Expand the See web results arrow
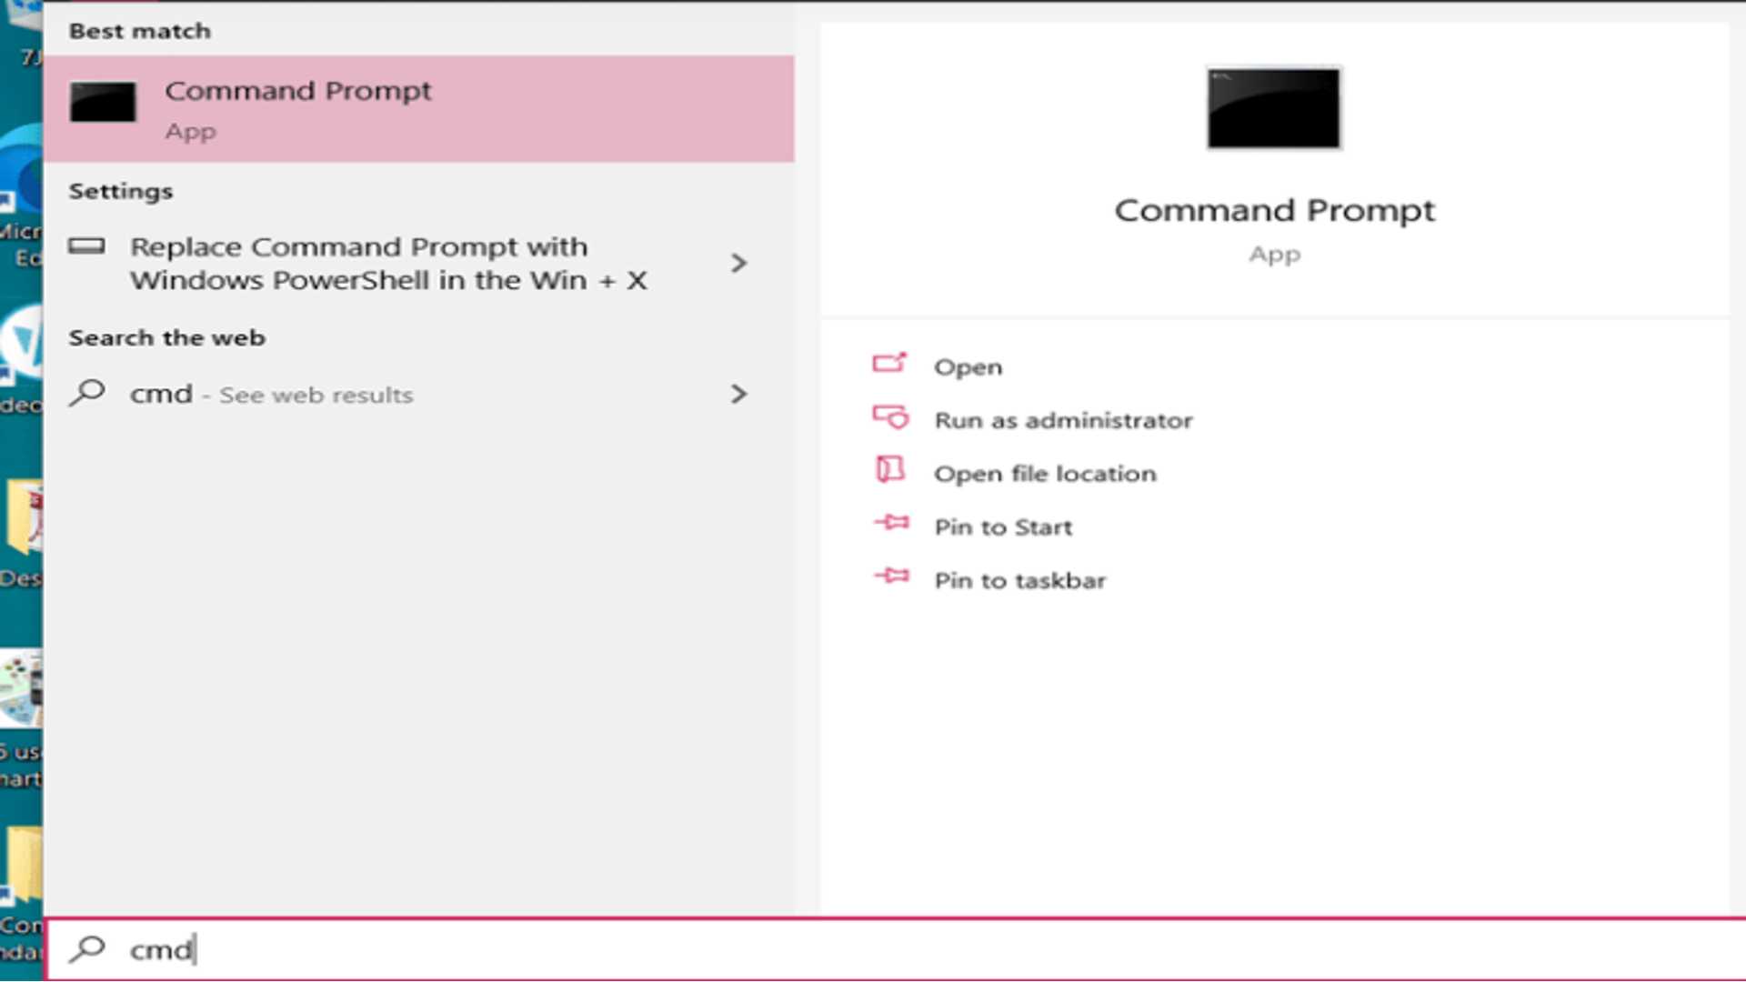 (739, 394)
